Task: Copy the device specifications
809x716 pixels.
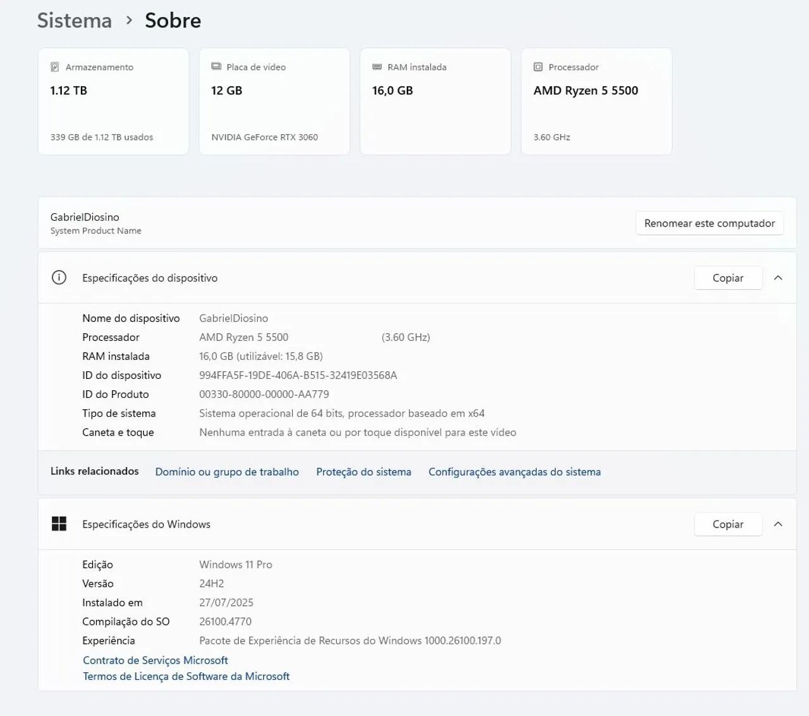Action: (727, 278)
